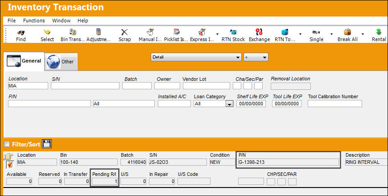Open the Detail dropdown
The height and width of the screenshot is (196, 388).
coord(196,57)
